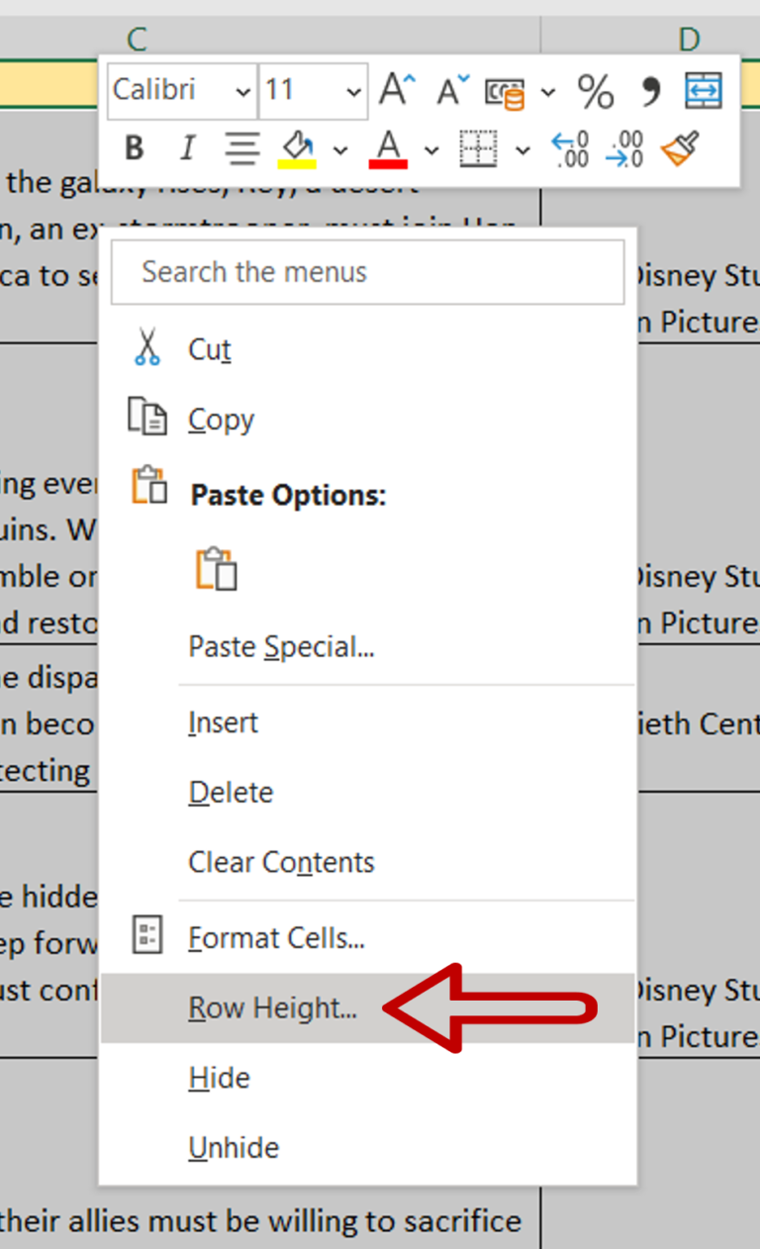Apply bold formatting from the mini toolbar
The image size is (760, 1249).
[x=134, y=148]
